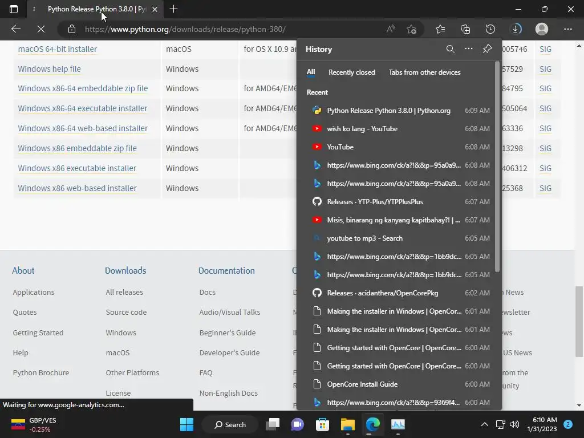This screenshot has height=438, width=584.
Task: Open Task View on the taskbar
Action: point(273,424)
